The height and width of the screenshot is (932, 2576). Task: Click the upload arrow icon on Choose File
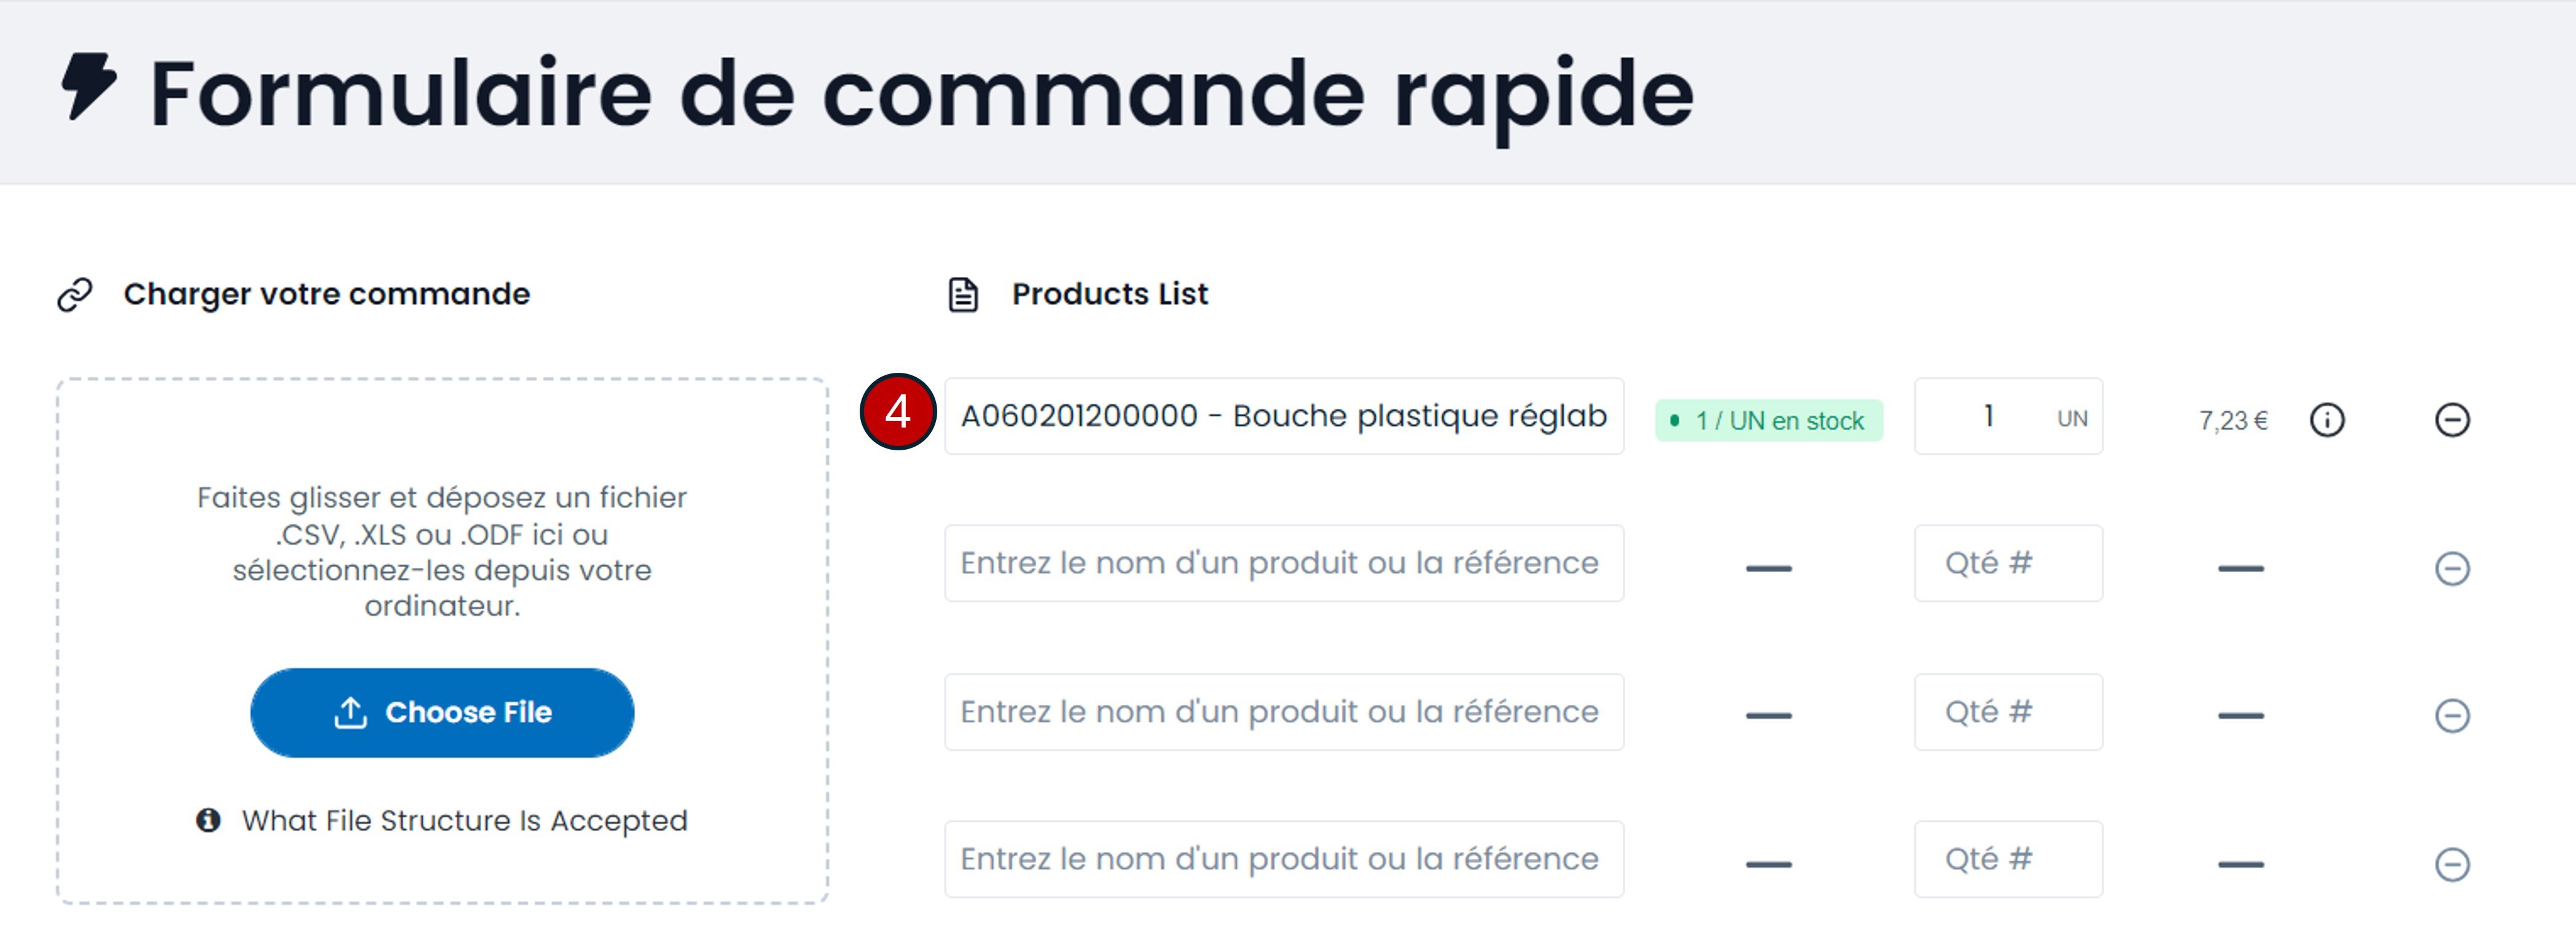(349, 712)
